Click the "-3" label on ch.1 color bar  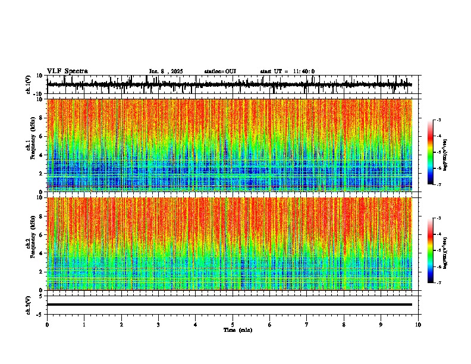click(x=438, y=120)
